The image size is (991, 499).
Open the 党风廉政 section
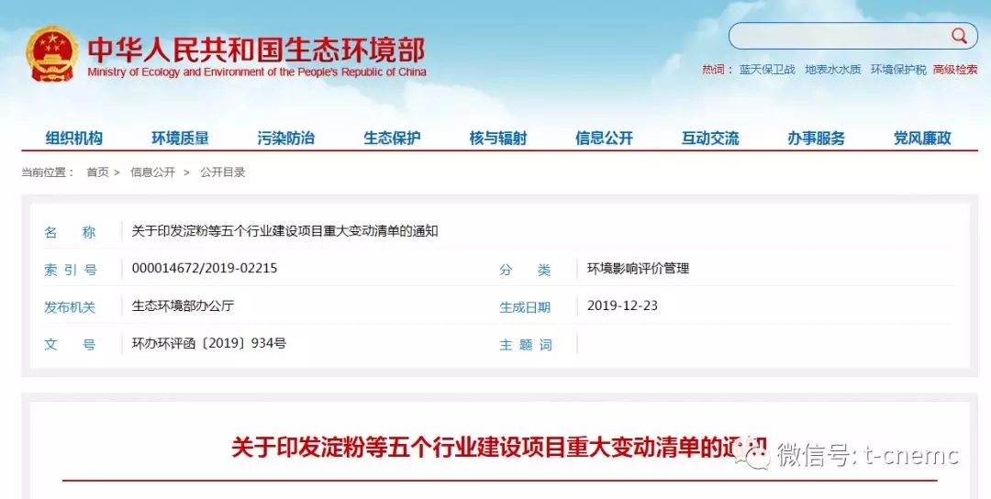coord(922,139)
